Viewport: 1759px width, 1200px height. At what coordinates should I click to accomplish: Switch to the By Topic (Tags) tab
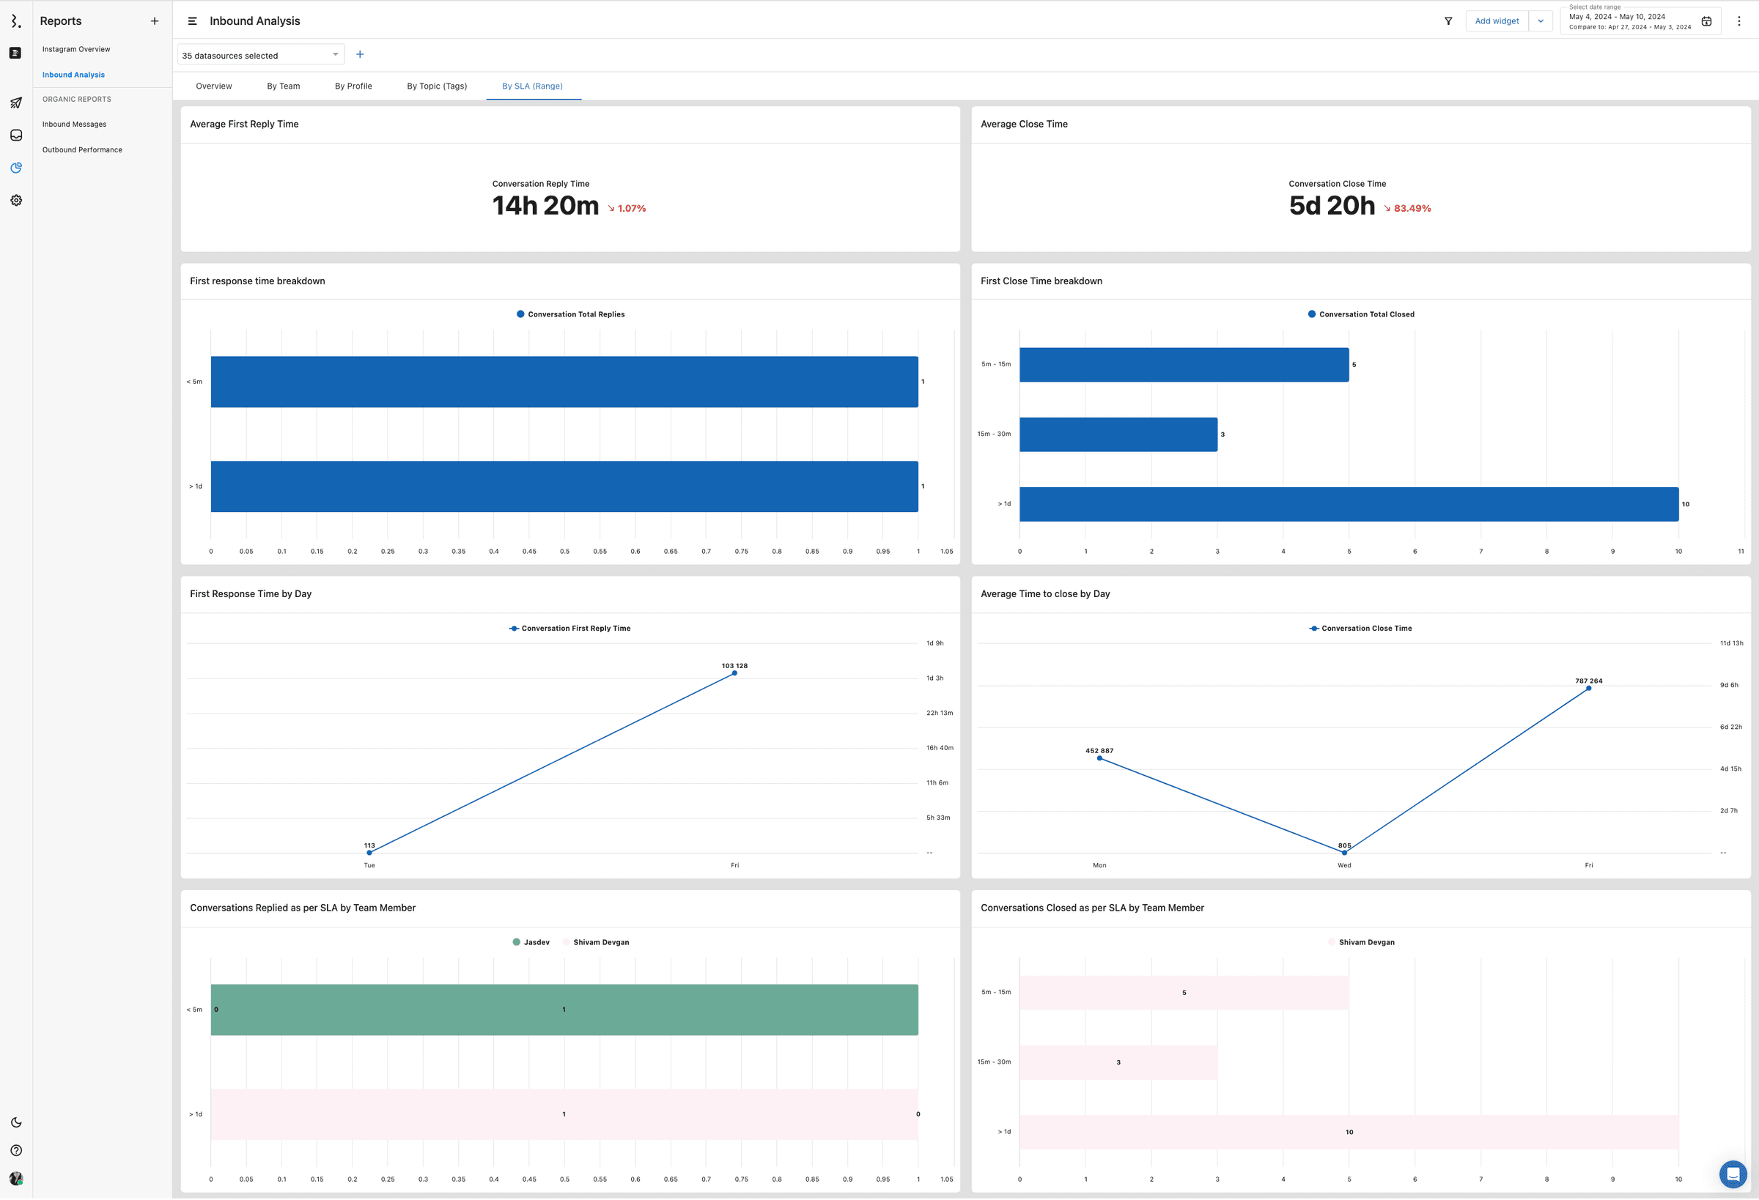[x=437, y=86]
